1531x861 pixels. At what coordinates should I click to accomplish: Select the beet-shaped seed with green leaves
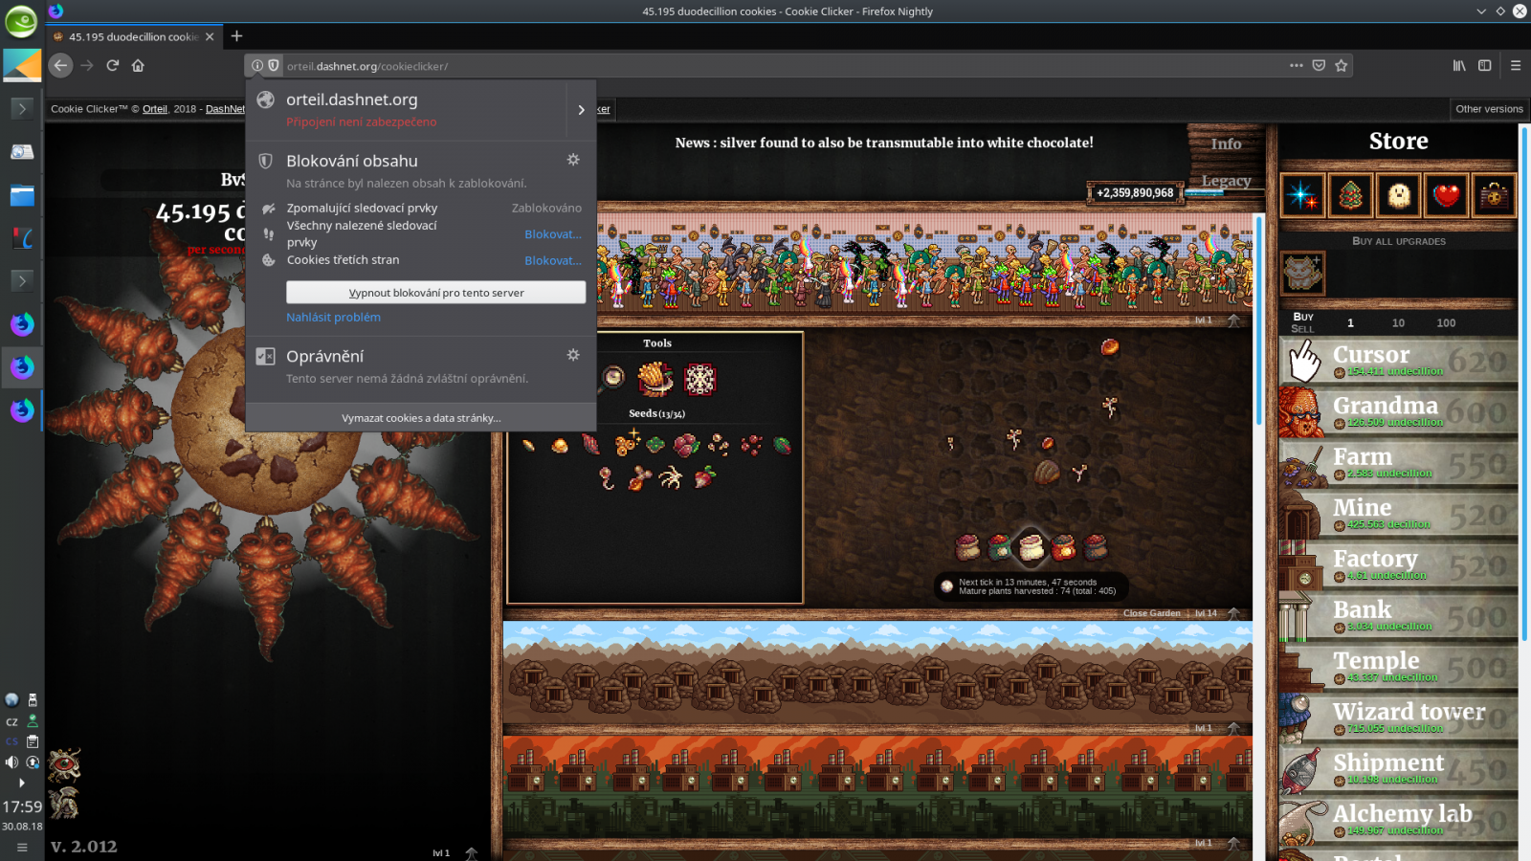(x=704, y=476)
